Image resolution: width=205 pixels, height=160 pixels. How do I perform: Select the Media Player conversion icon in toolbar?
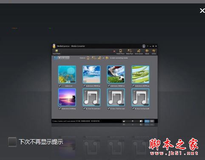[130, 52]
